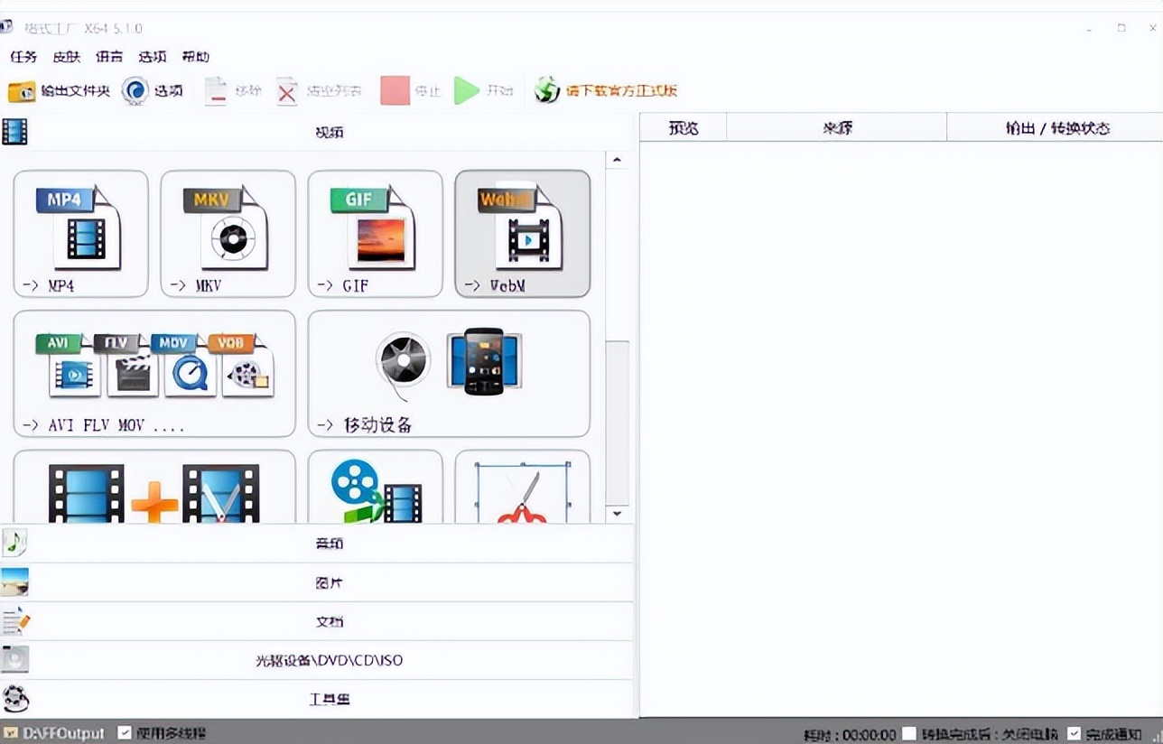Click the video list scroll up arrow
The height and width of the screenshot is (744, 1163).
point(618,161)
